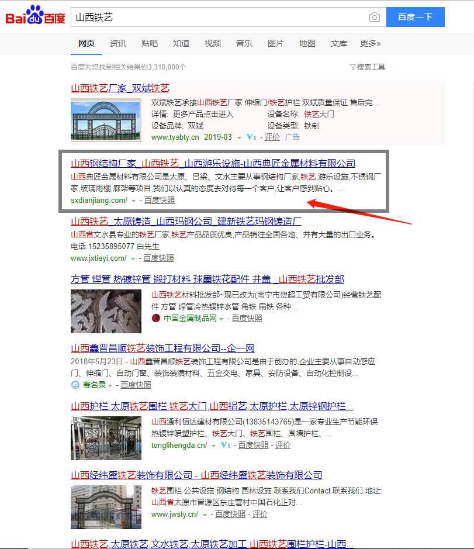Switch to the 图片 tab
The image size is (474, 549).
(275, 43)
